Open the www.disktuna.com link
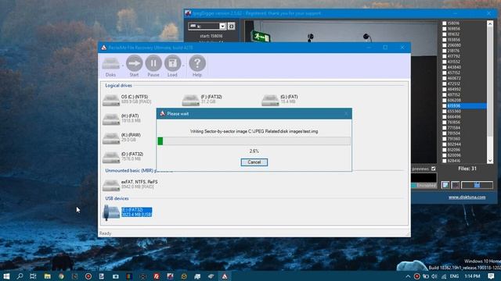501x281 pixels. [x=467, y=197]
